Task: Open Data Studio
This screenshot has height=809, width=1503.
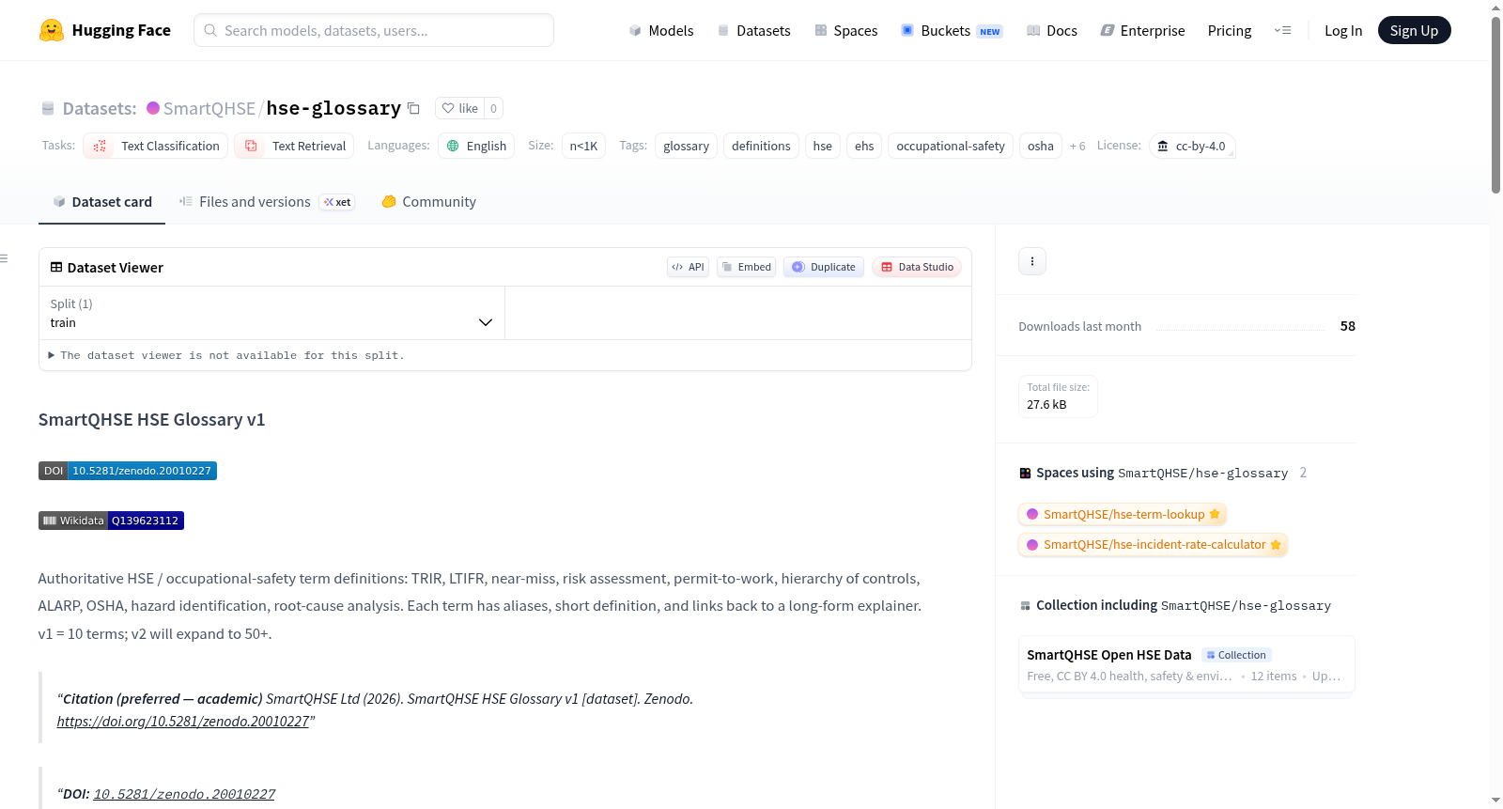Action: [x=917, y=267]
